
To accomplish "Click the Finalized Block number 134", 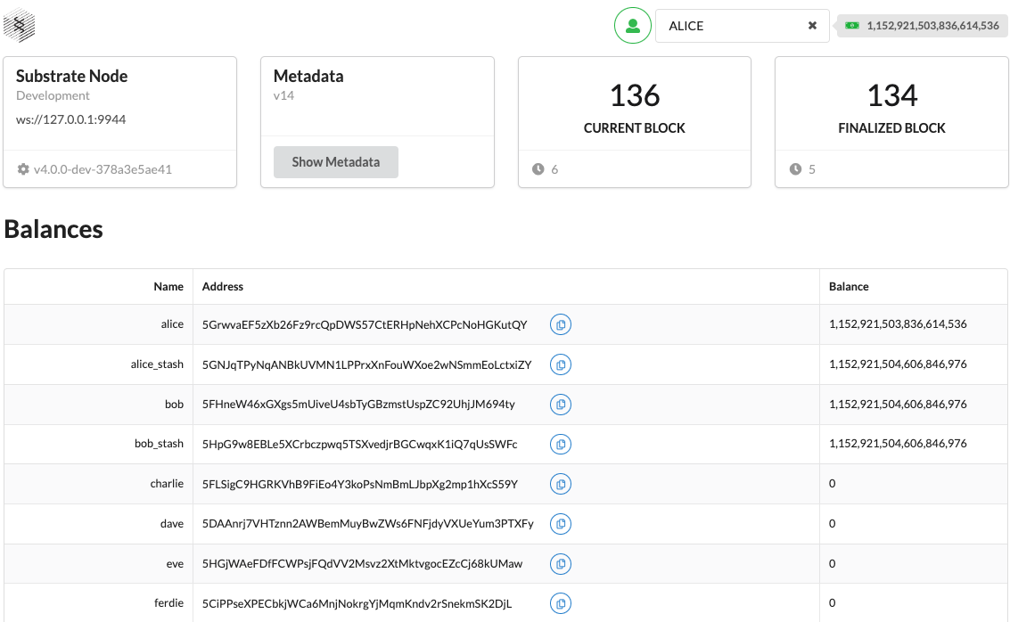I will (892, 96).
